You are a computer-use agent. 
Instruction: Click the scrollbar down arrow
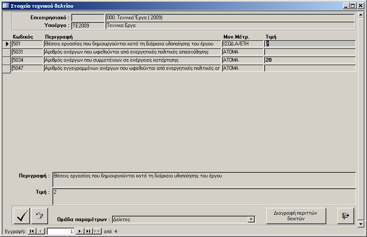[x=361, y=224]
